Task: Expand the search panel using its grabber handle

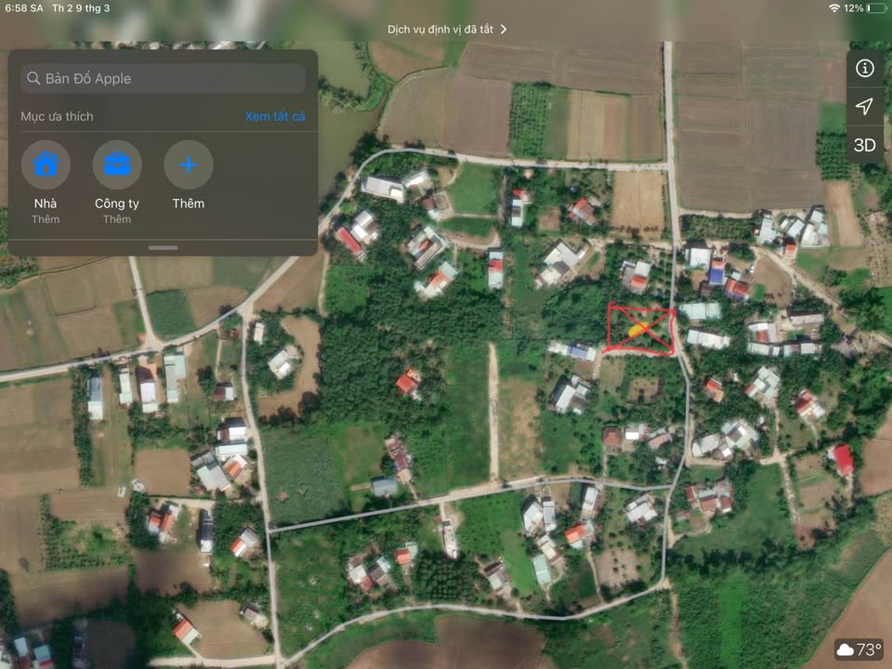Action: (x=163, y=247)
